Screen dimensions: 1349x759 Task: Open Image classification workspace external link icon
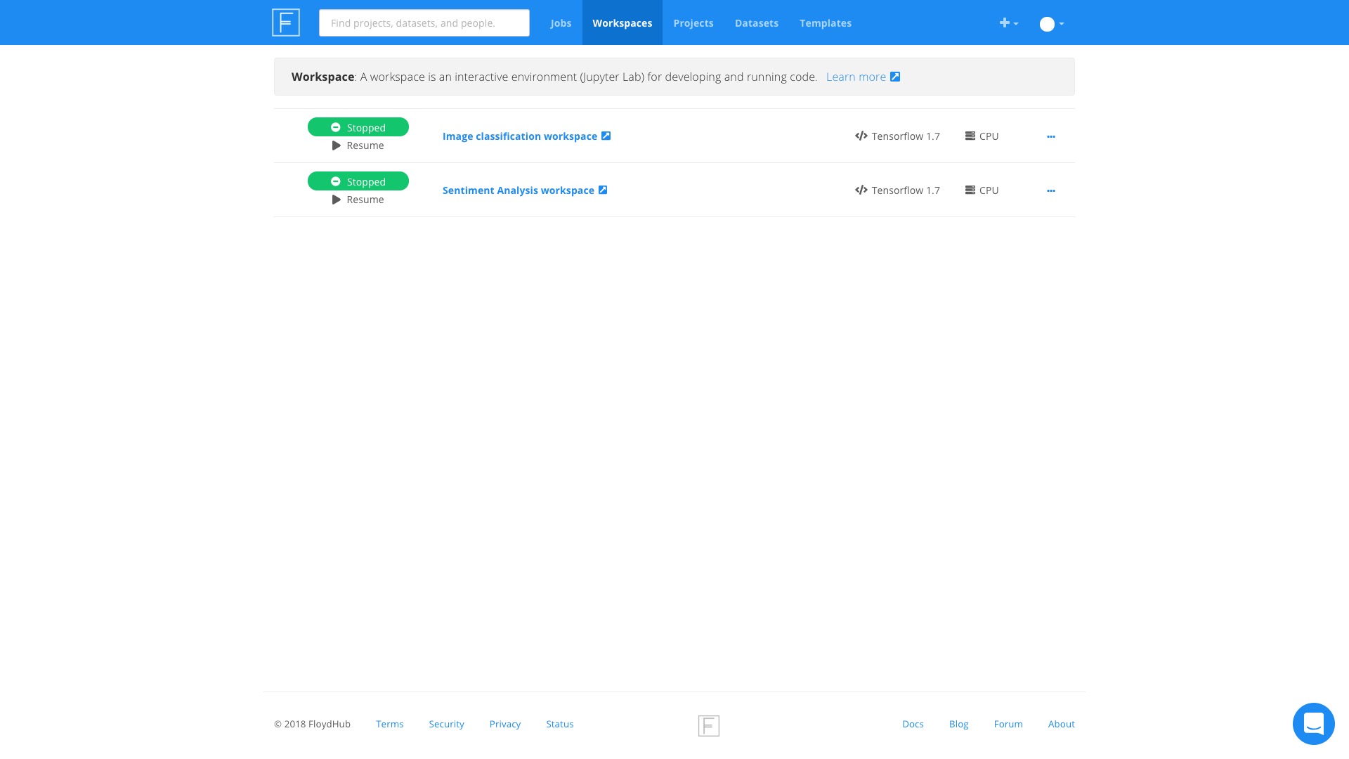(606, 136)
